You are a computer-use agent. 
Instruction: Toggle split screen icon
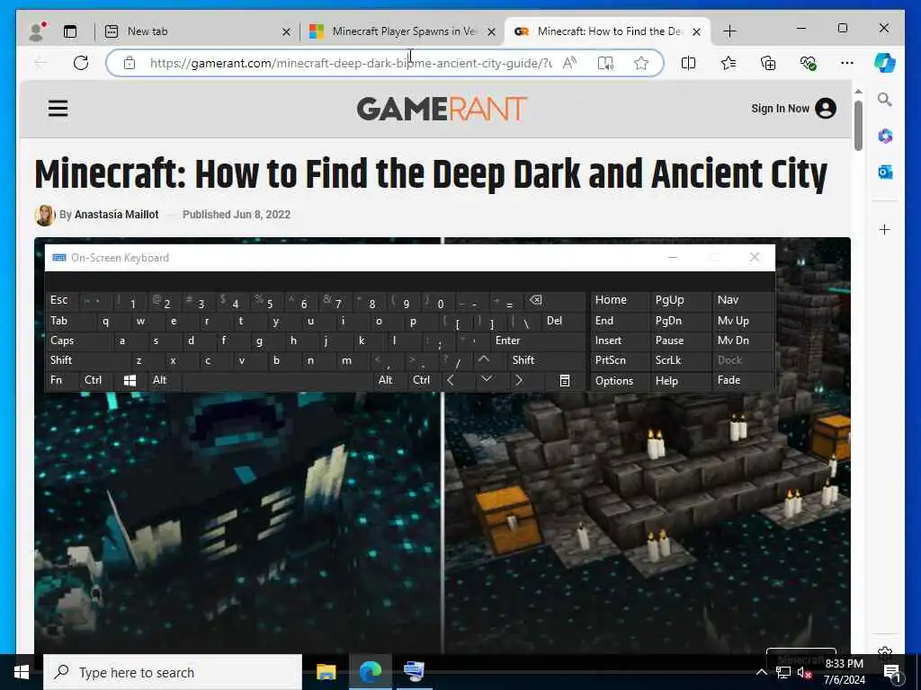pyautogui.click(x=688, y=63)
